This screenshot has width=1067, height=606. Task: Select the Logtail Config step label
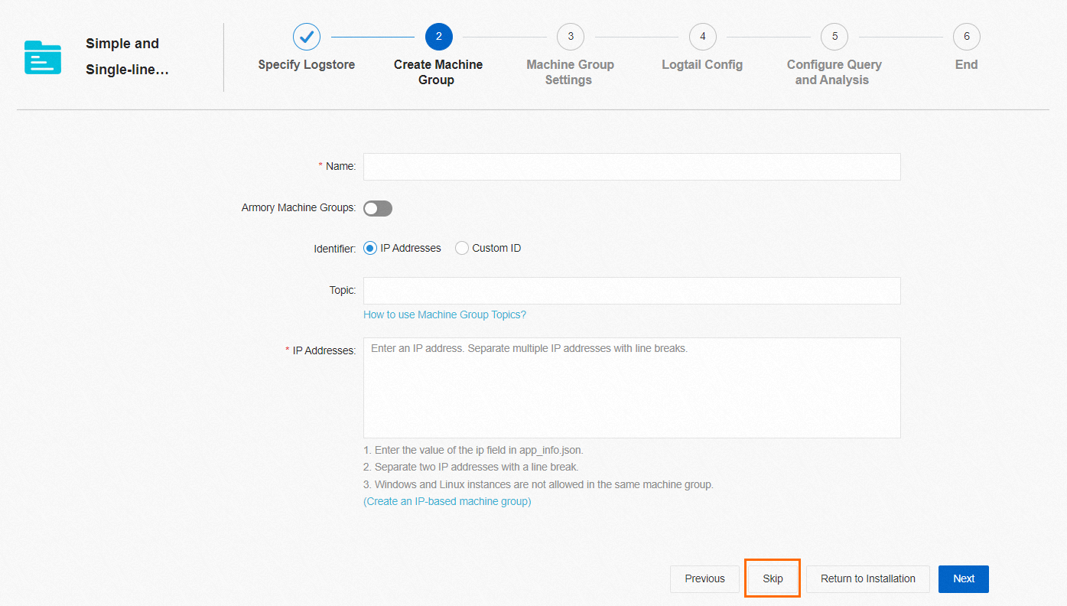[x=702, y=64]
